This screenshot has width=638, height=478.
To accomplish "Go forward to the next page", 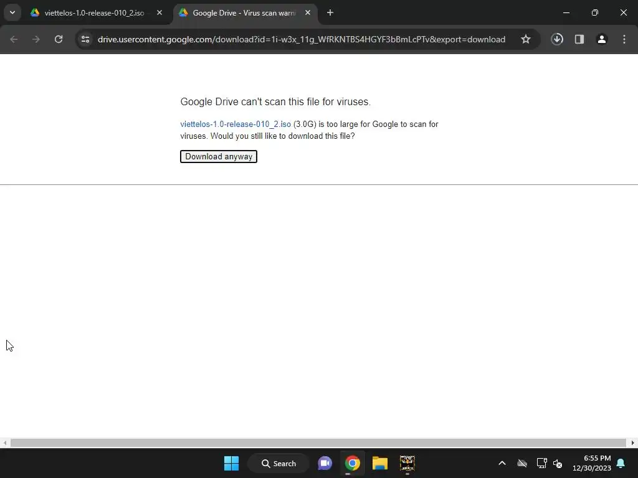I will 36,39.
